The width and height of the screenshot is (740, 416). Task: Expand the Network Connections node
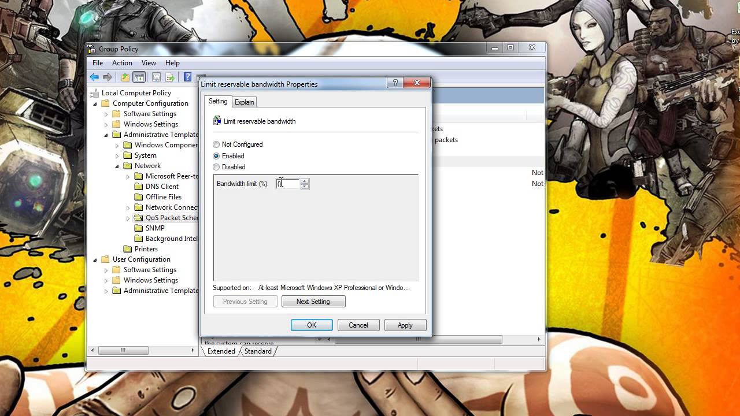128,208
